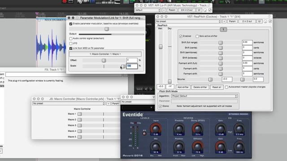Select shifter tab 1 in ReaPitch
The height and width of the screenshot is (161, 287).
tap(223, 30)
